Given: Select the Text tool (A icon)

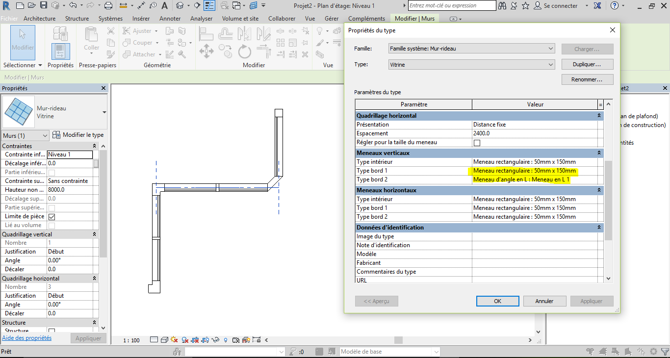Looking at the screenshot, I should (x=164, y=6).
